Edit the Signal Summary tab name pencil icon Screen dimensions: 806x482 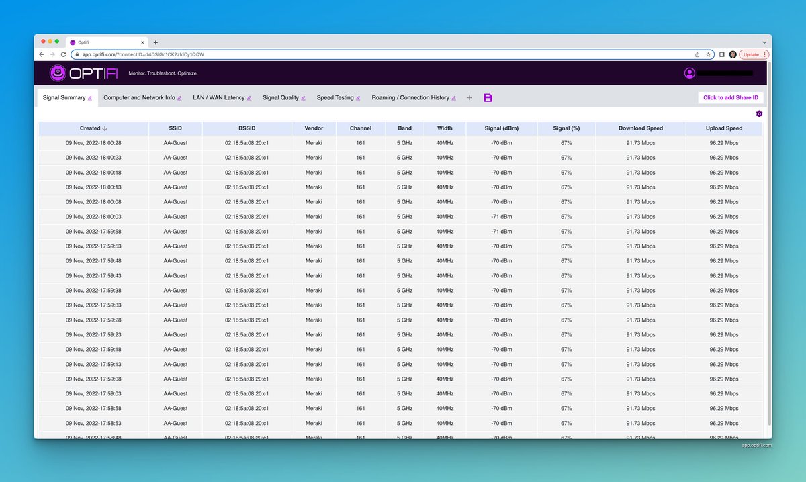coord(90,98)
